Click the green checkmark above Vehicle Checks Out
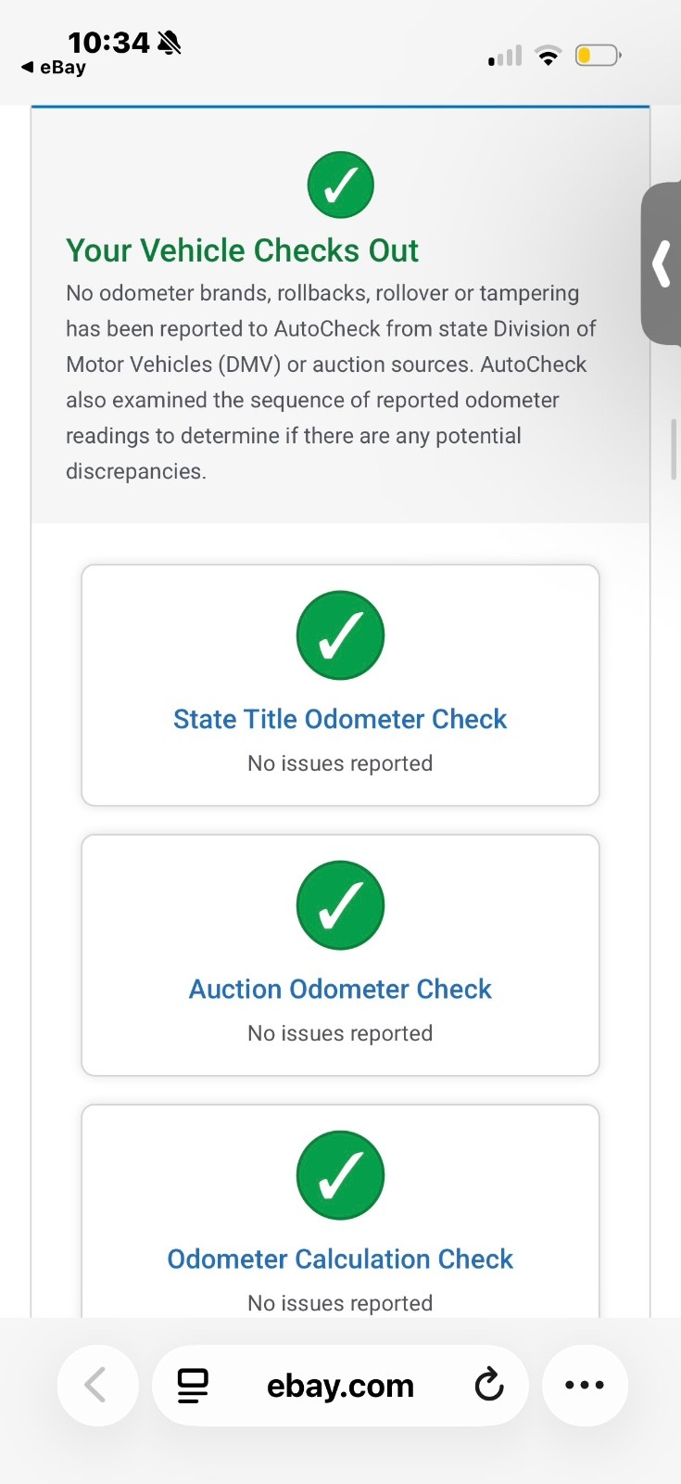 [x=340, y=185]
